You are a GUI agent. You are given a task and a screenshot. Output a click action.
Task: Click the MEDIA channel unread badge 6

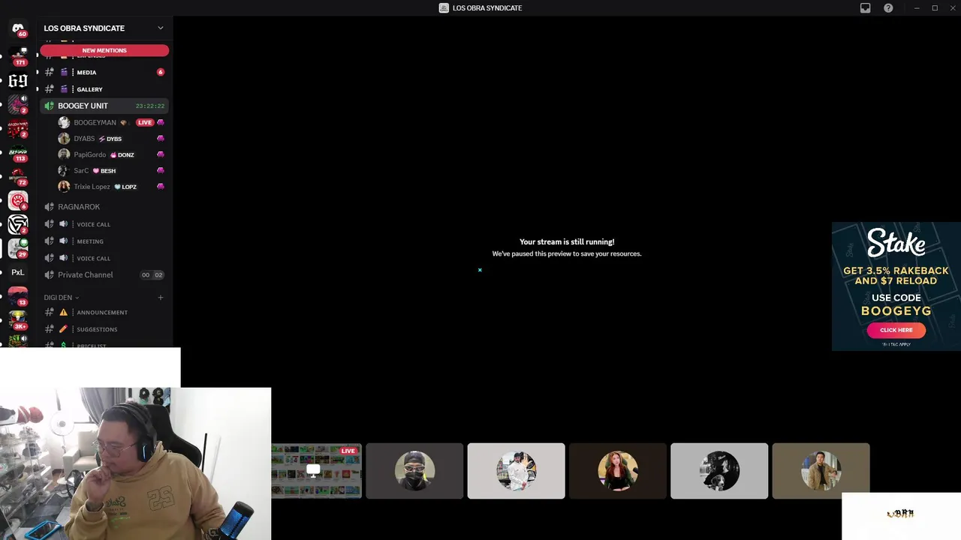pyautogui.click(x=161, y=73)
